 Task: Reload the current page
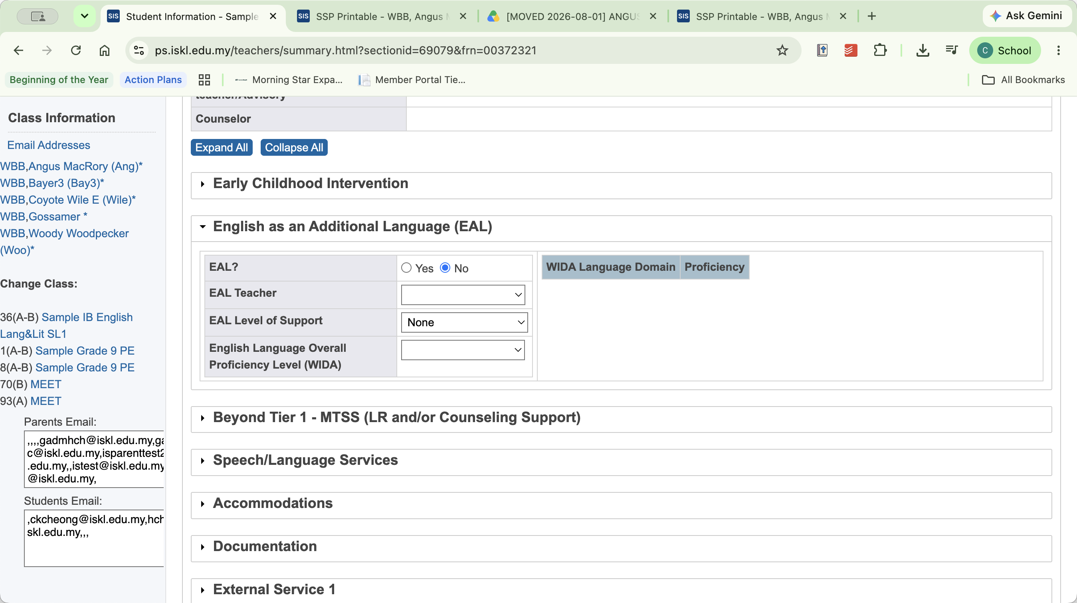point(76,51)
